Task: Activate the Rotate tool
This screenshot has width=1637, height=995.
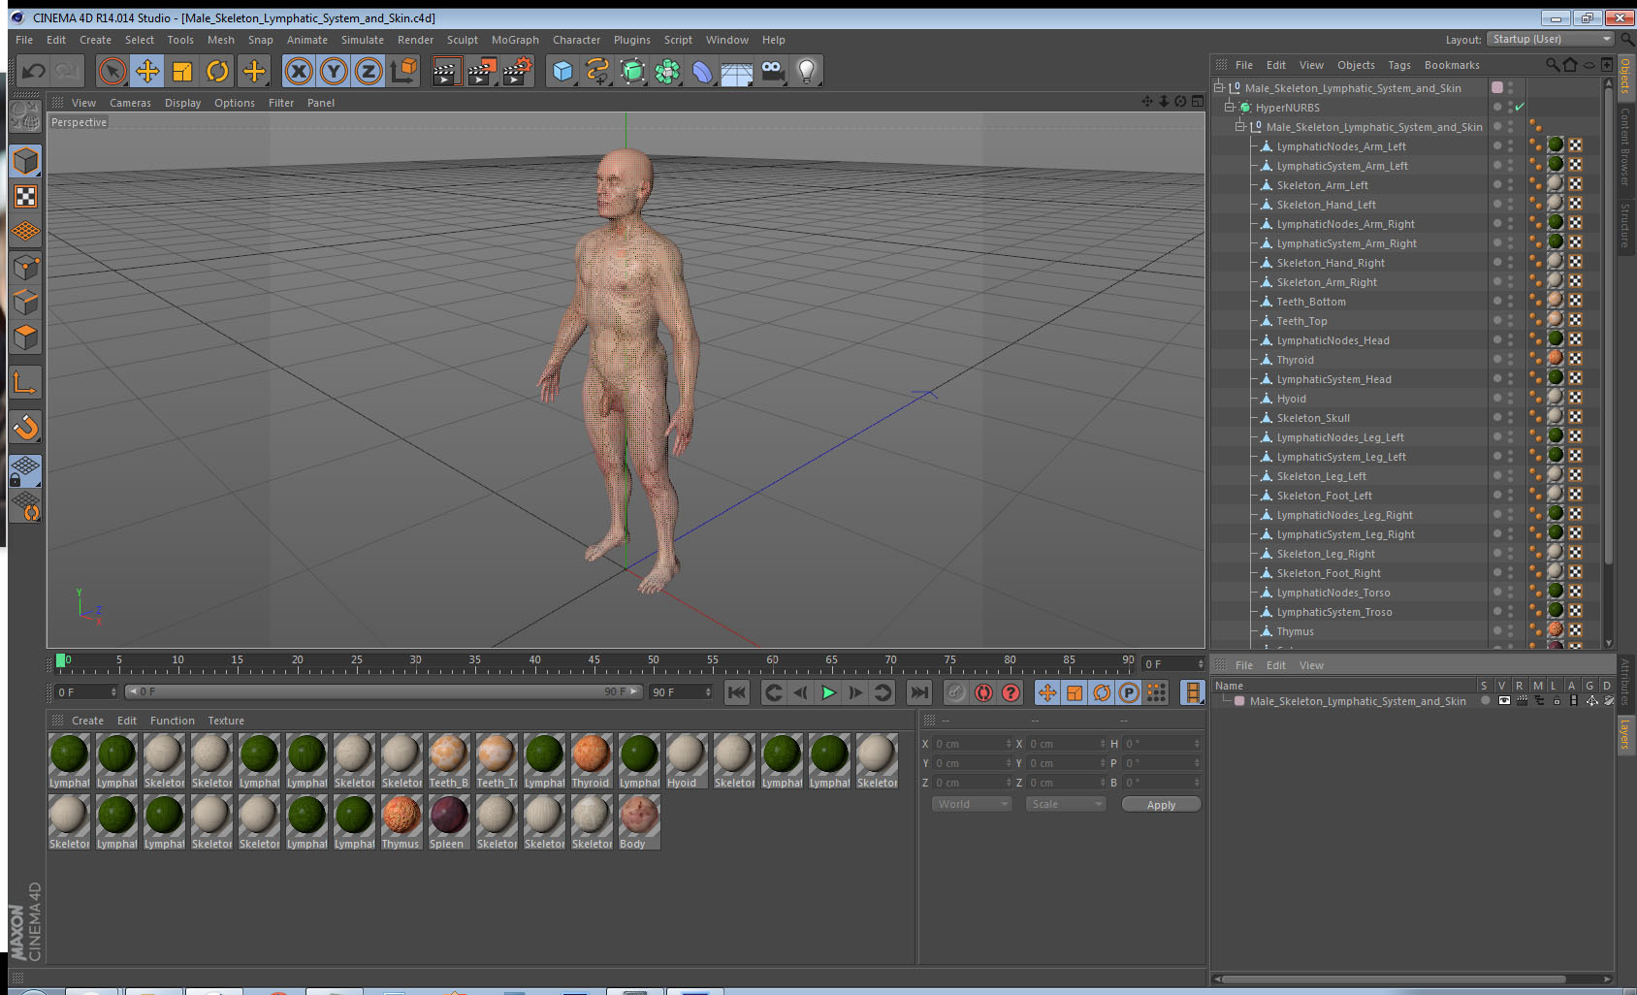Action: coord(218,71)
